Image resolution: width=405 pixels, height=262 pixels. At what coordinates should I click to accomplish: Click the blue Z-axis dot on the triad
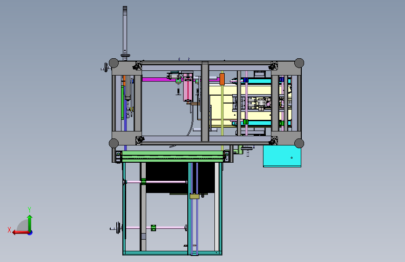(x=30, y=233)
